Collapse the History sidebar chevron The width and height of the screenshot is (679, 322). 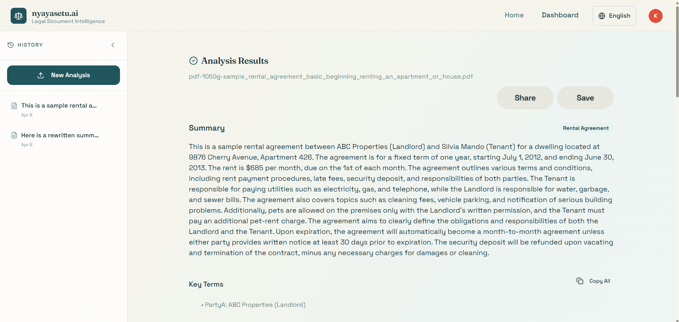pos(113,45)
